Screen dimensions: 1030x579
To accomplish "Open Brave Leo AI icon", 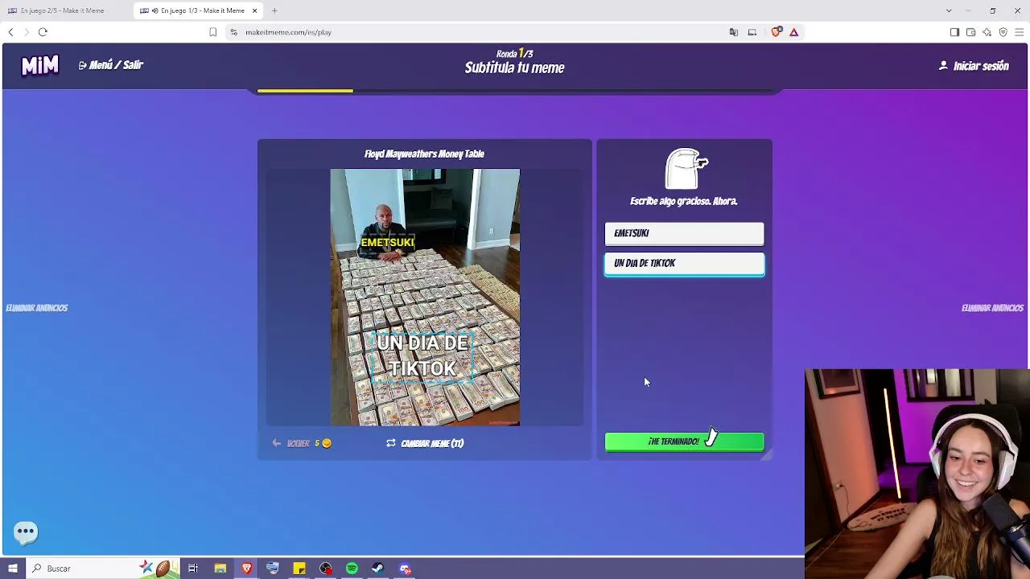I will point(987,32).
